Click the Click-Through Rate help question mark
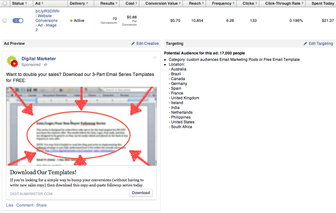 point(302,4)
